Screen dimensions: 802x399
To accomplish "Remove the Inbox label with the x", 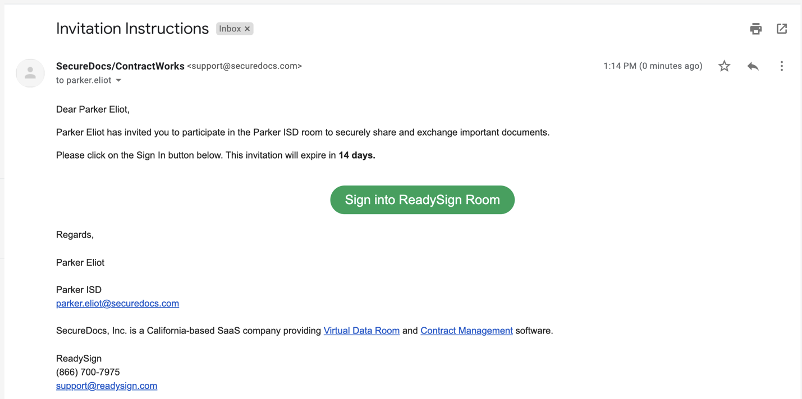I will tap(247, 29).
